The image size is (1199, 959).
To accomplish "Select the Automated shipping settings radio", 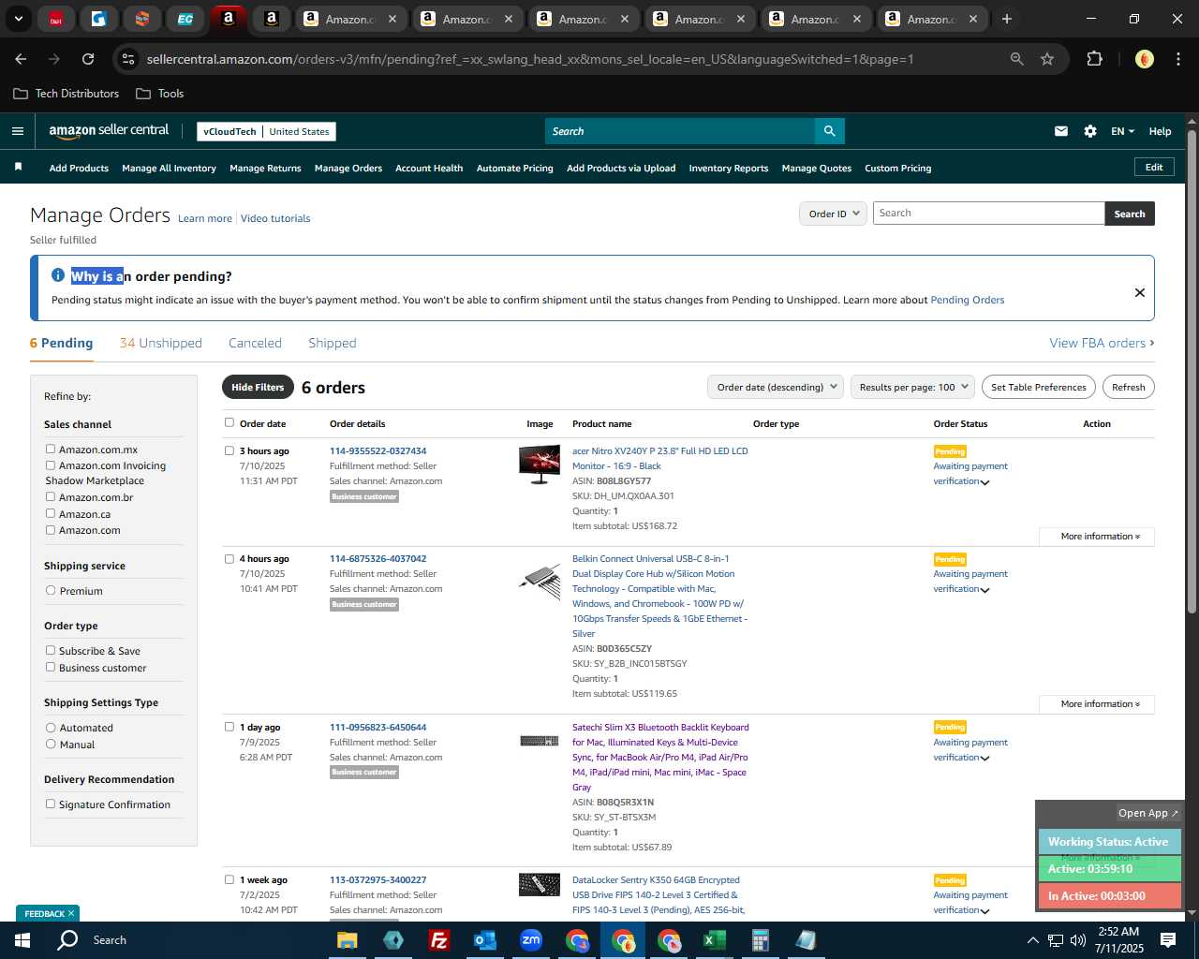I will 51,727.
